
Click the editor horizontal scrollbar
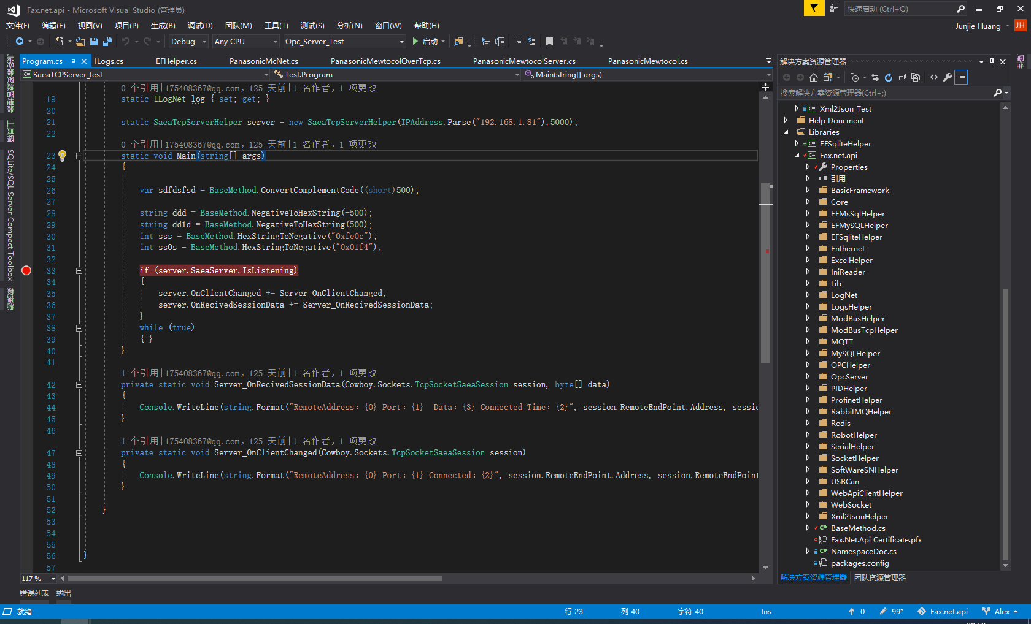[x=255, y=578]
